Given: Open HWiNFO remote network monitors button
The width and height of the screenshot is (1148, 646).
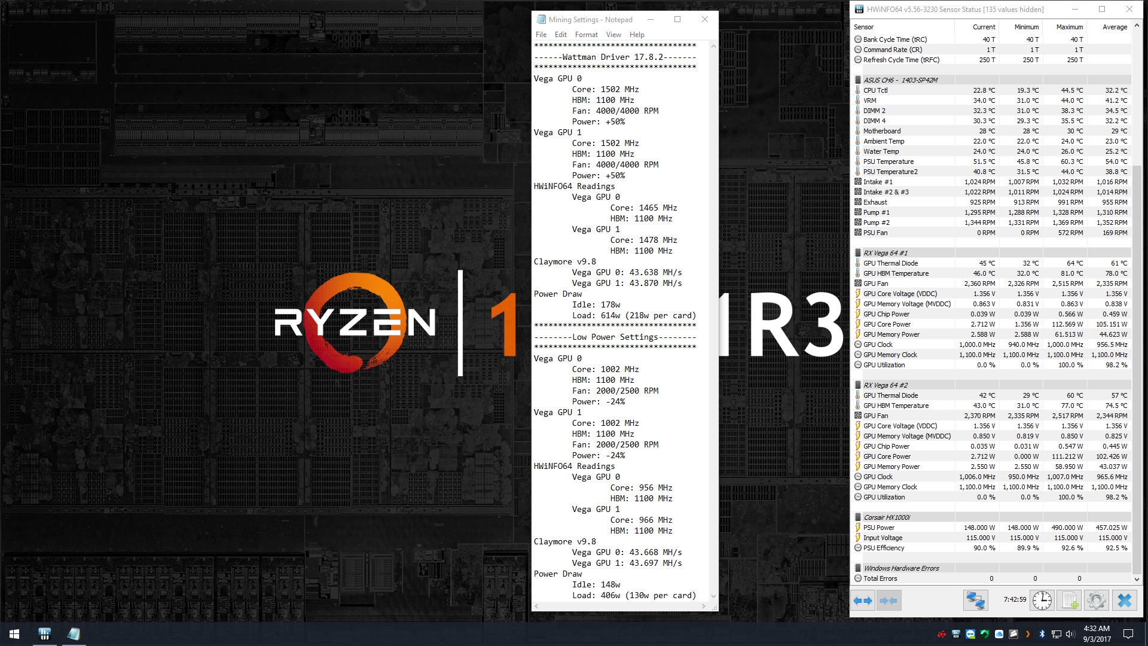Looking at the screenshot, I should coord(975,601).
